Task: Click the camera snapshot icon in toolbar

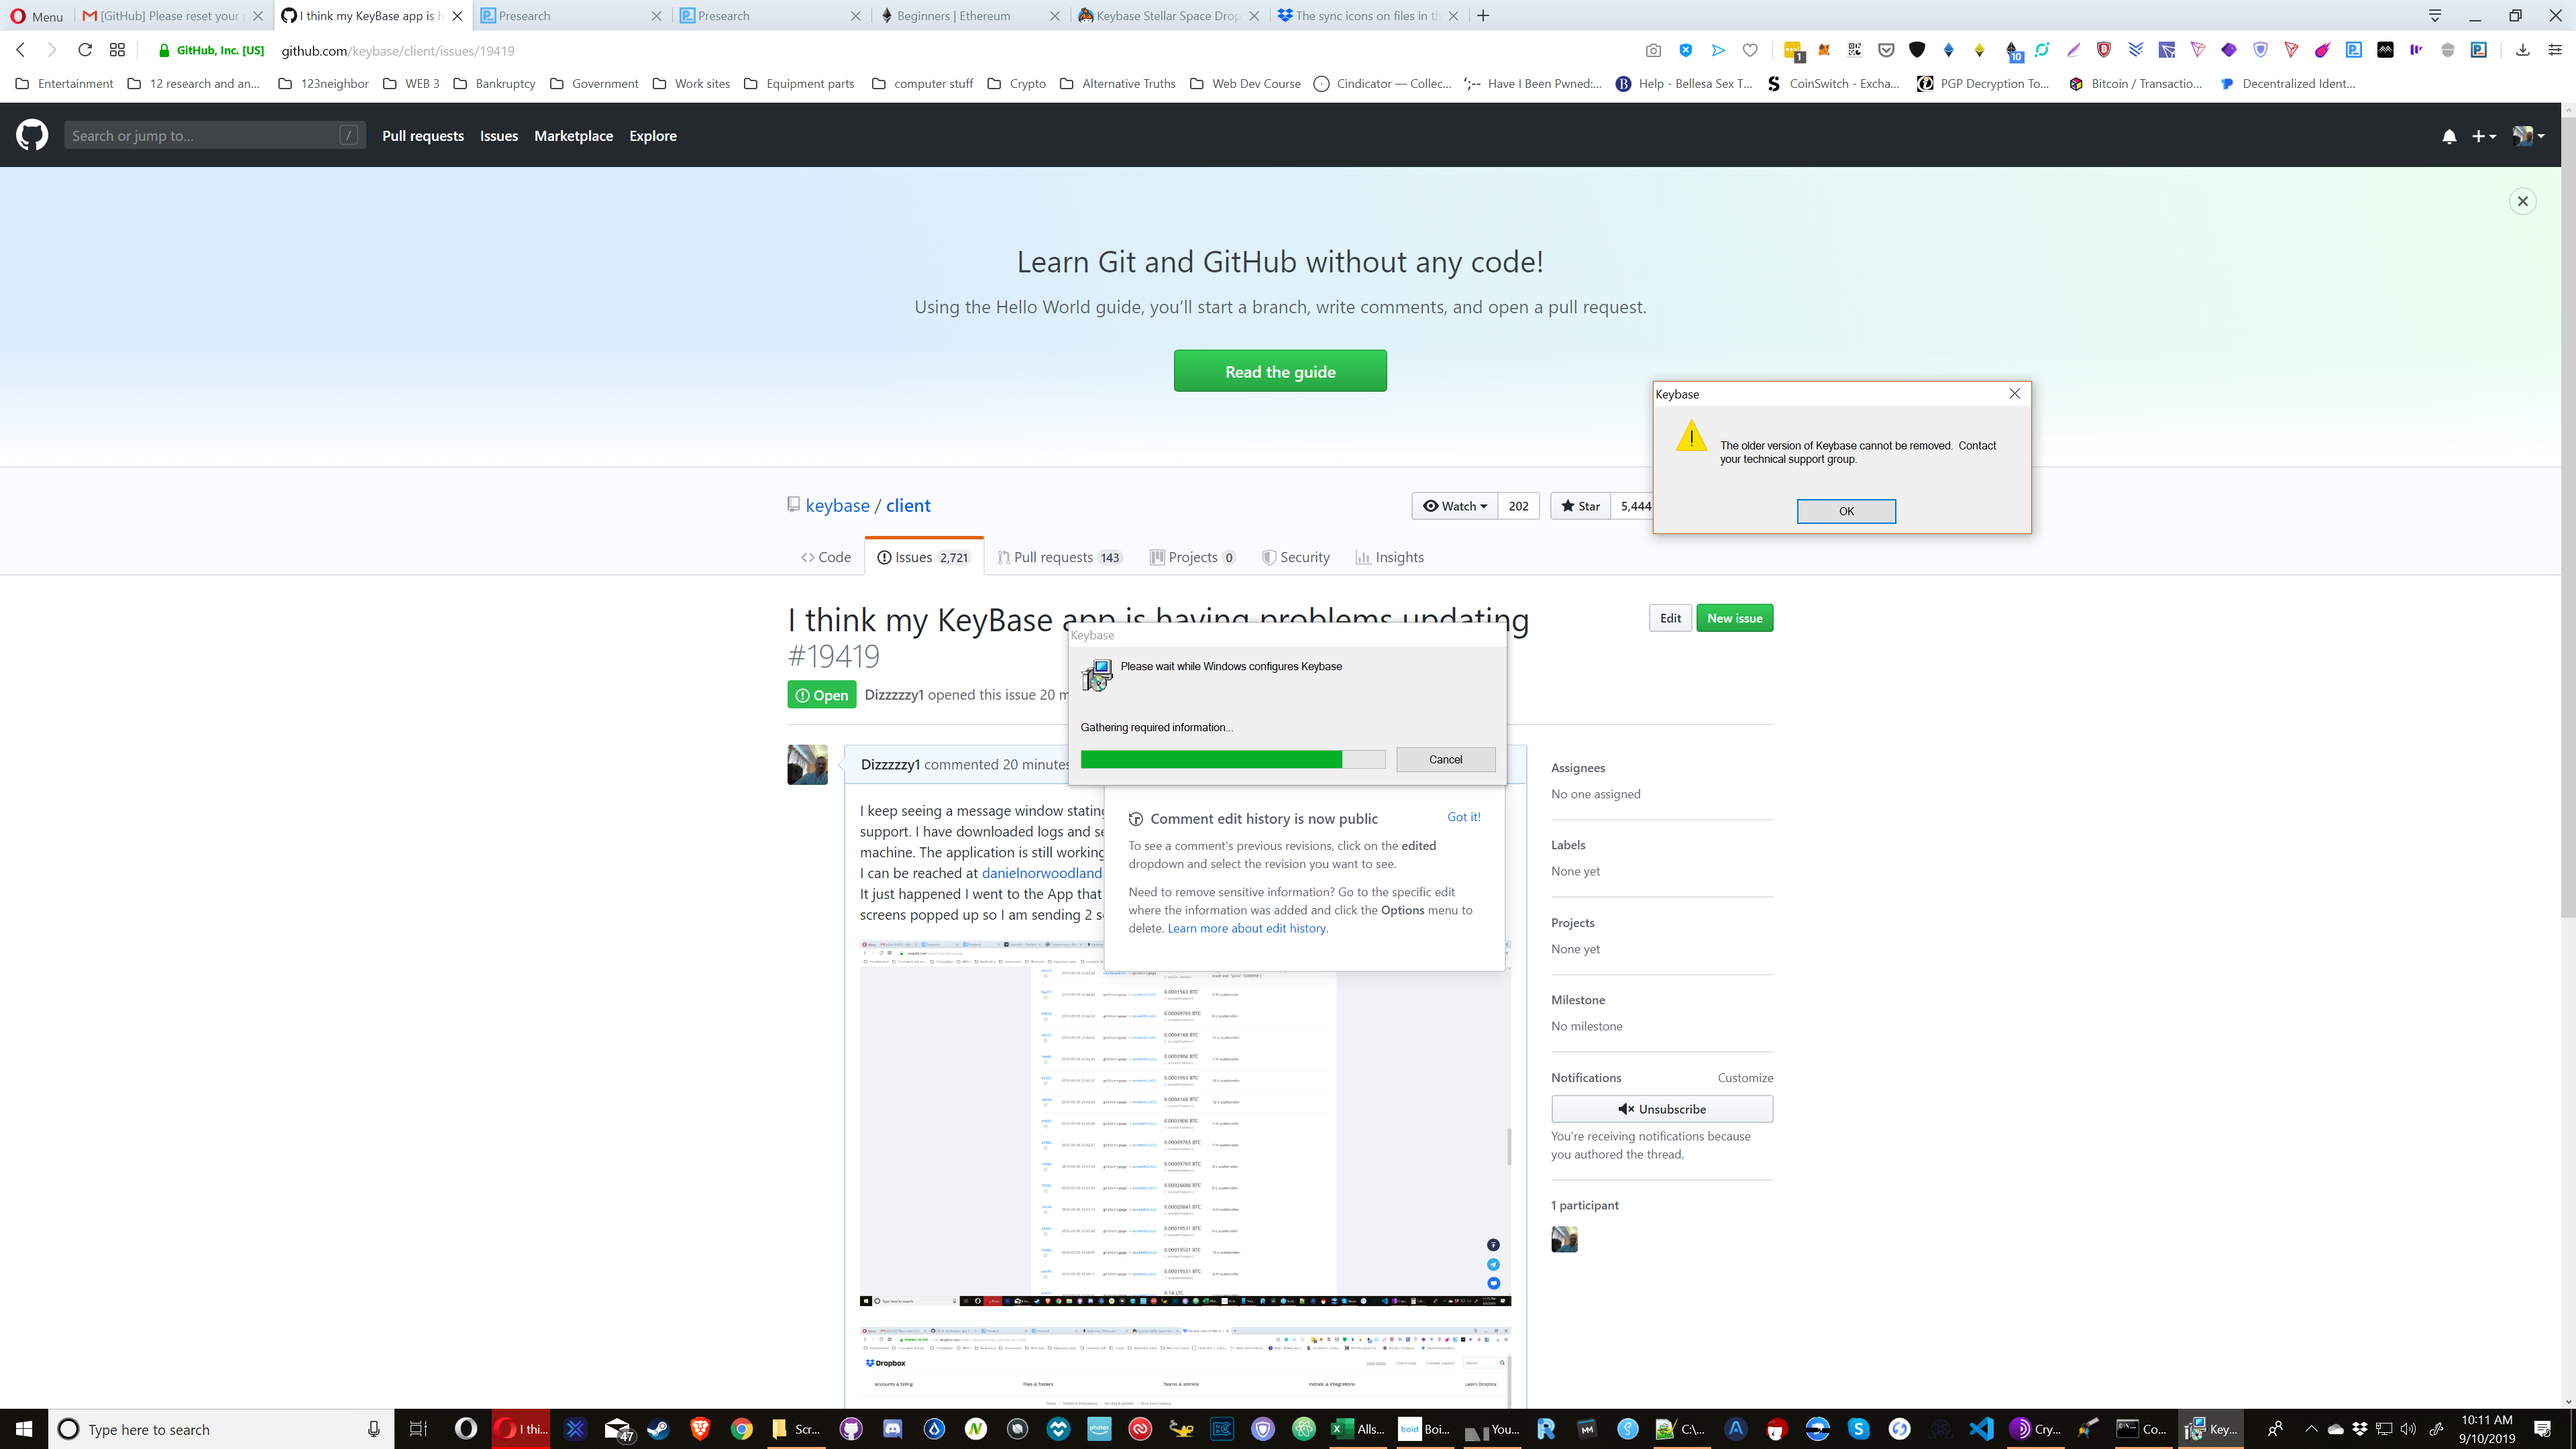Action: point(1654,50)
